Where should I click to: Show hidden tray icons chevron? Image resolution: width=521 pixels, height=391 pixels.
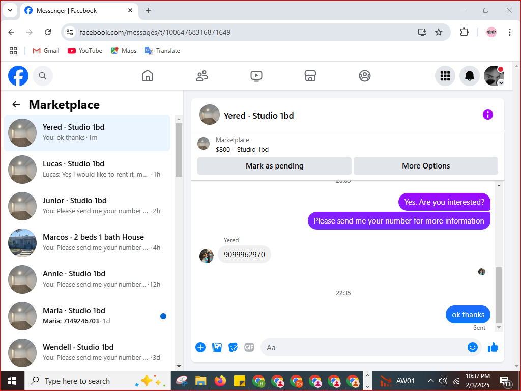click(430, 381)
